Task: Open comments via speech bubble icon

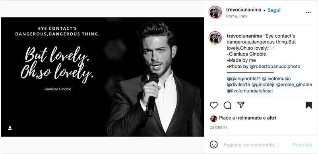Action: pyautogui.click(x=227, y=105)
